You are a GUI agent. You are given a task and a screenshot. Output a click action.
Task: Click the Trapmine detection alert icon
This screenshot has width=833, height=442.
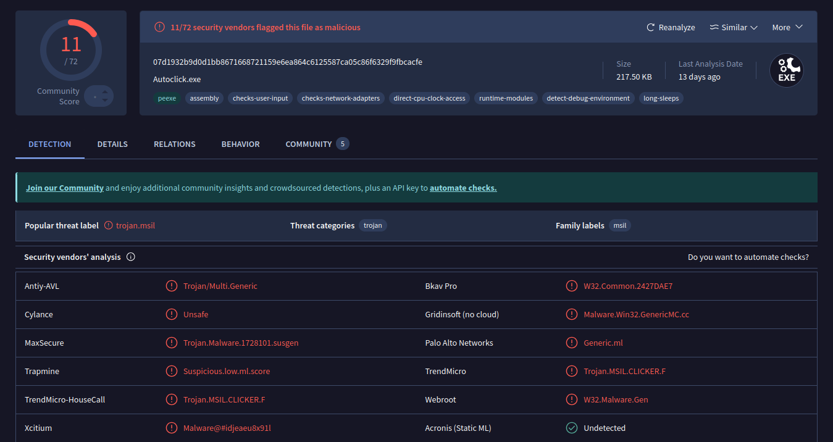click(x=172, y=371)
